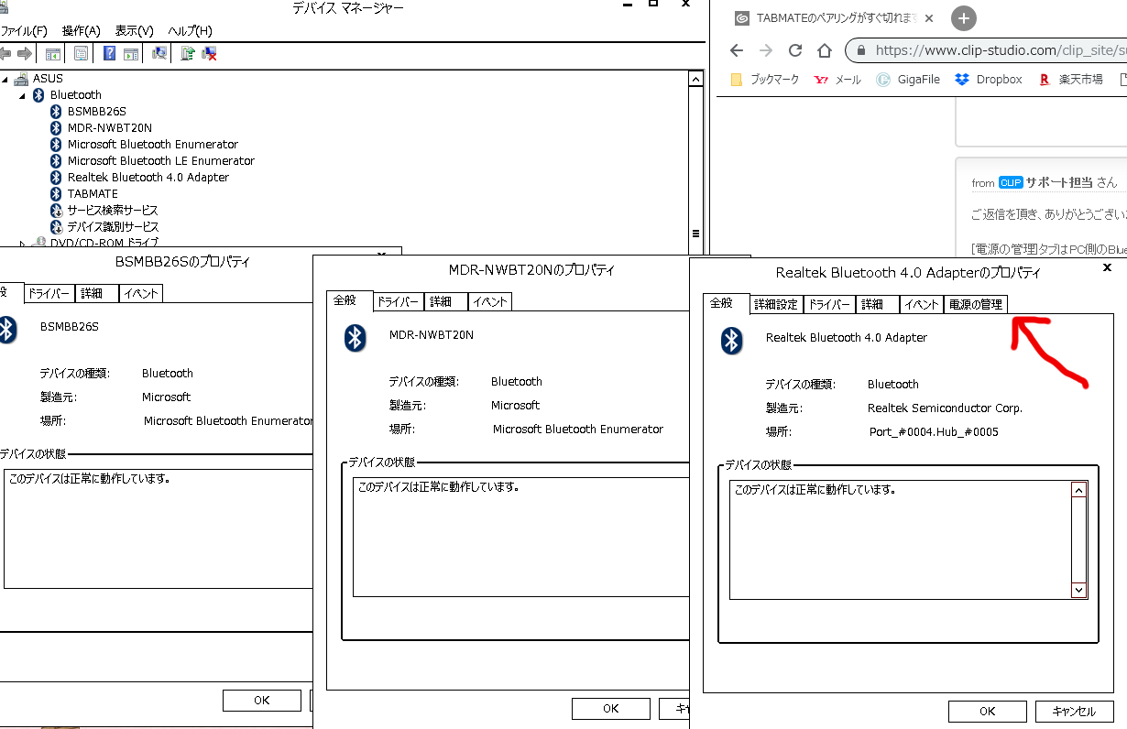Click the Update driver software toolbar icon

click(188, 54)
